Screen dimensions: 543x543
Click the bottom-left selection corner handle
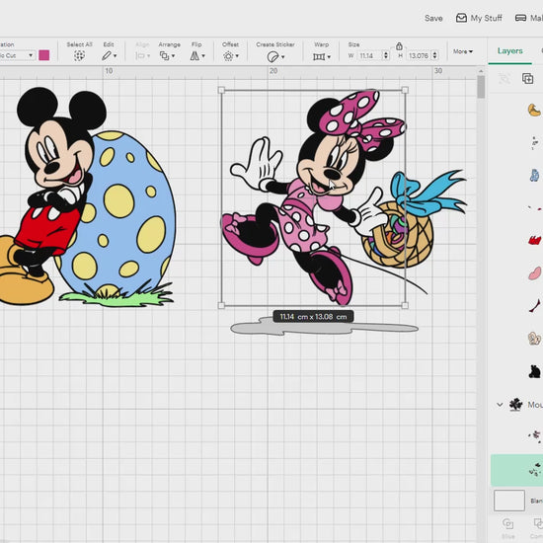coord(221,305)
